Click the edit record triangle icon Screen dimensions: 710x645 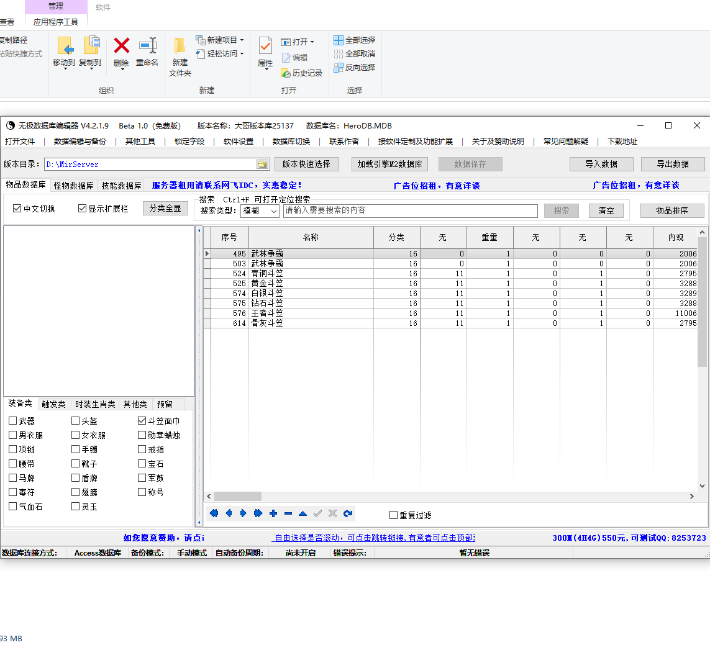(303, 513)
